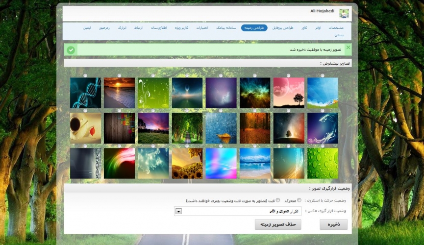This screenshot has height=245, width=424.
Task: Select radio button above blue DNA helix image
Action: point(85,75)
